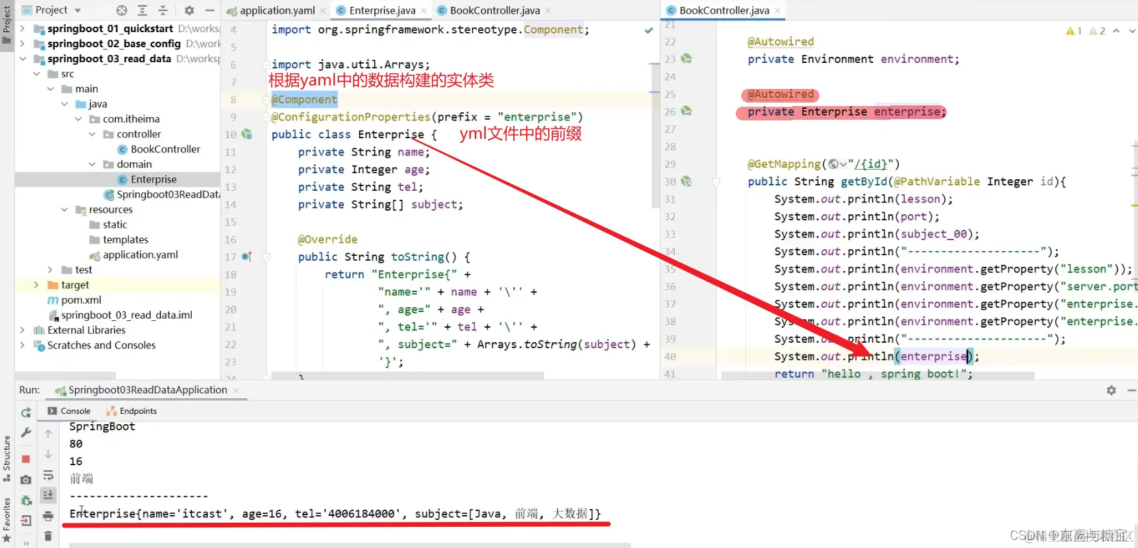Screen dimensions: 1138x548
Task: Click the camera dump threads icon
Action: pos(26,480)
